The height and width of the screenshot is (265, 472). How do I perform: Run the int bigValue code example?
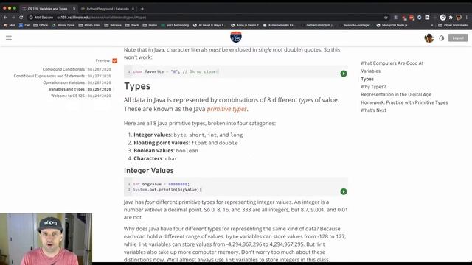(344, 191)
